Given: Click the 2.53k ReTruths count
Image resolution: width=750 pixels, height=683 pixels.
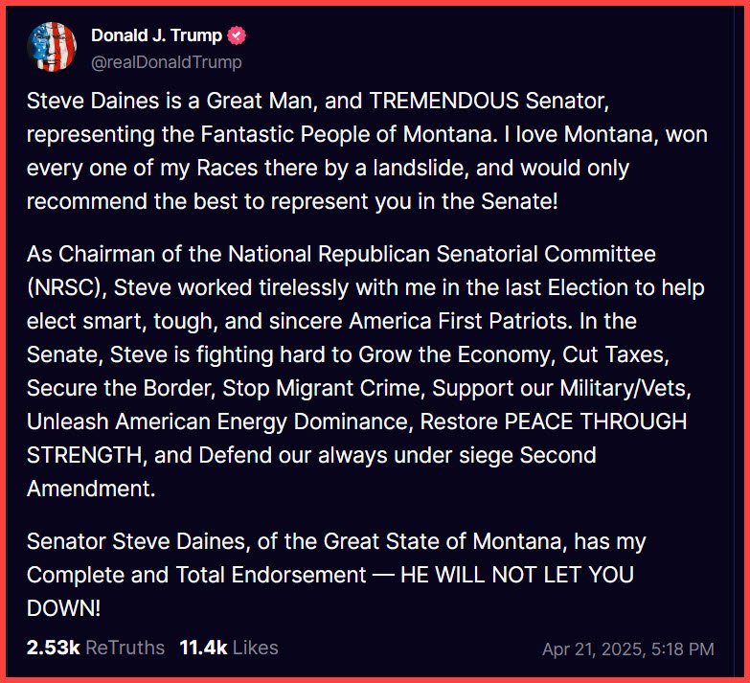Looking at the screenshot, I should pos(96,648).
